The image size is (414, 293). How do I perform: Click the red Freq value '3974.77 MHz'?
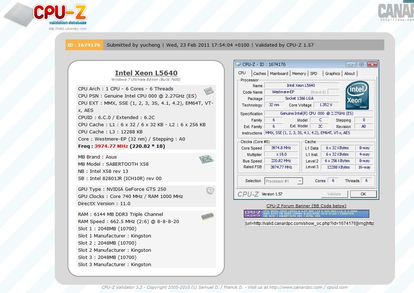pos(111,146)
